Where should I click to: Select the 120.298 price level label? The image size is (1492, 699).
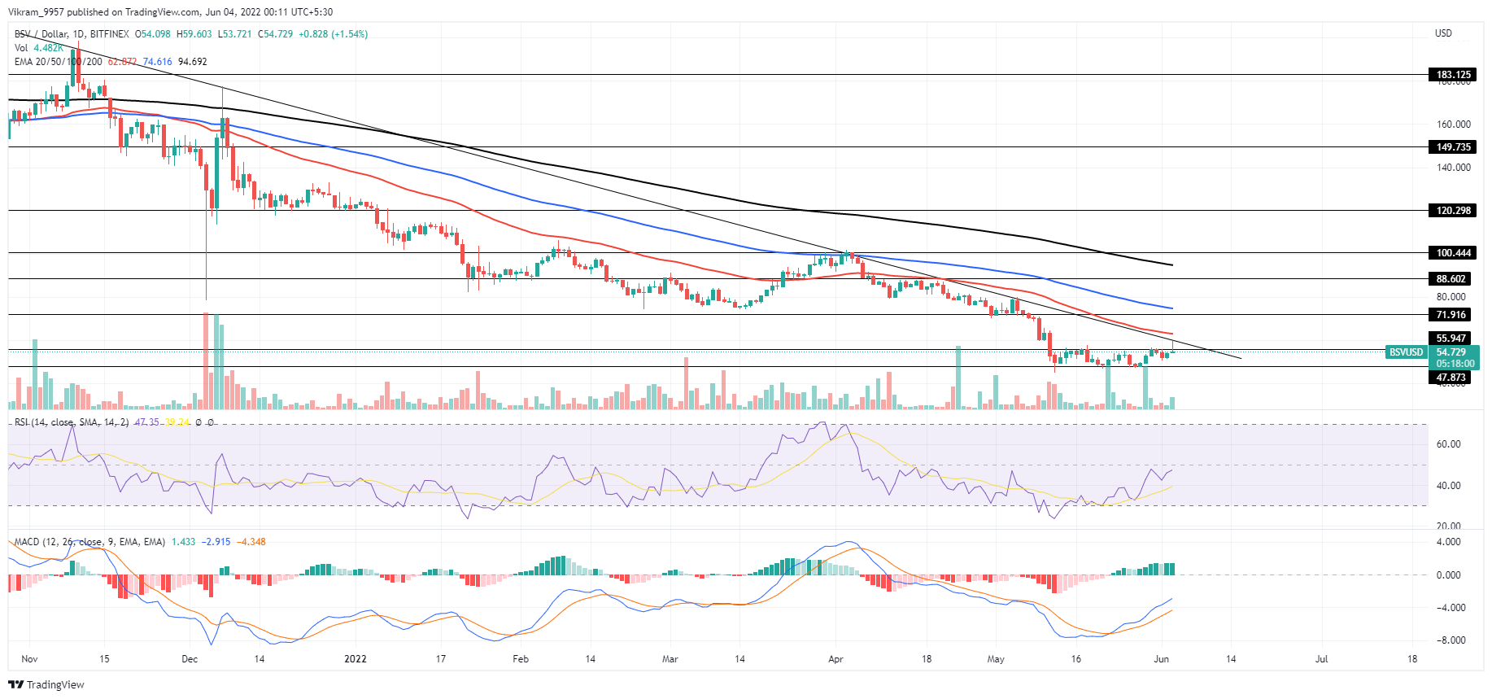point(1452,211)
